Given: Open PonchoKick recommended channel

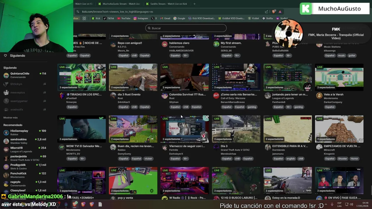Looking at the screenshot, I should pos(25,175).
